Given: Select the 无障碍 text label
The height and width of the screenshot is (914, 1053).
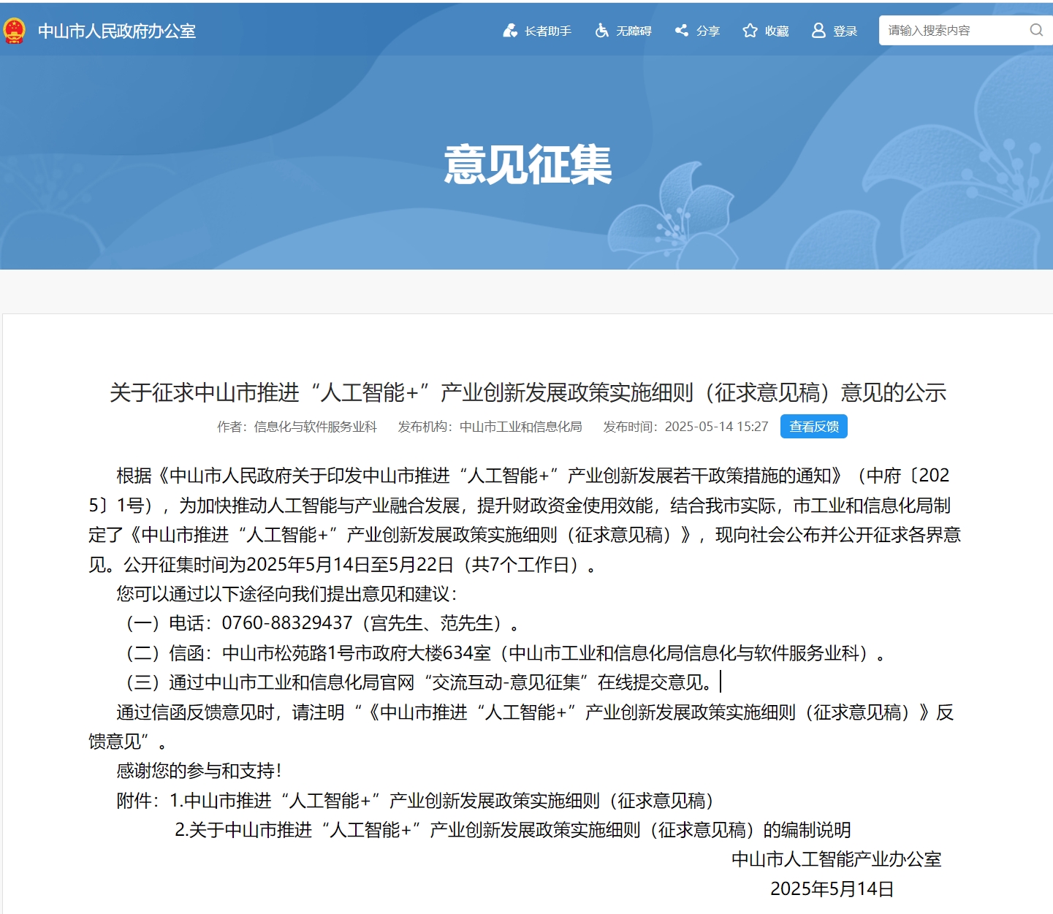Looking at the screenshot, I should (x=634, y=31).
